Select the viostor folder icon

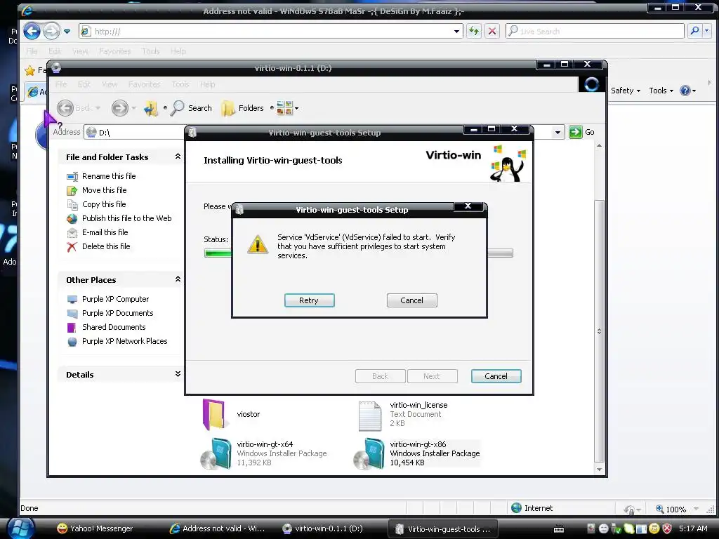pos(213,414)
